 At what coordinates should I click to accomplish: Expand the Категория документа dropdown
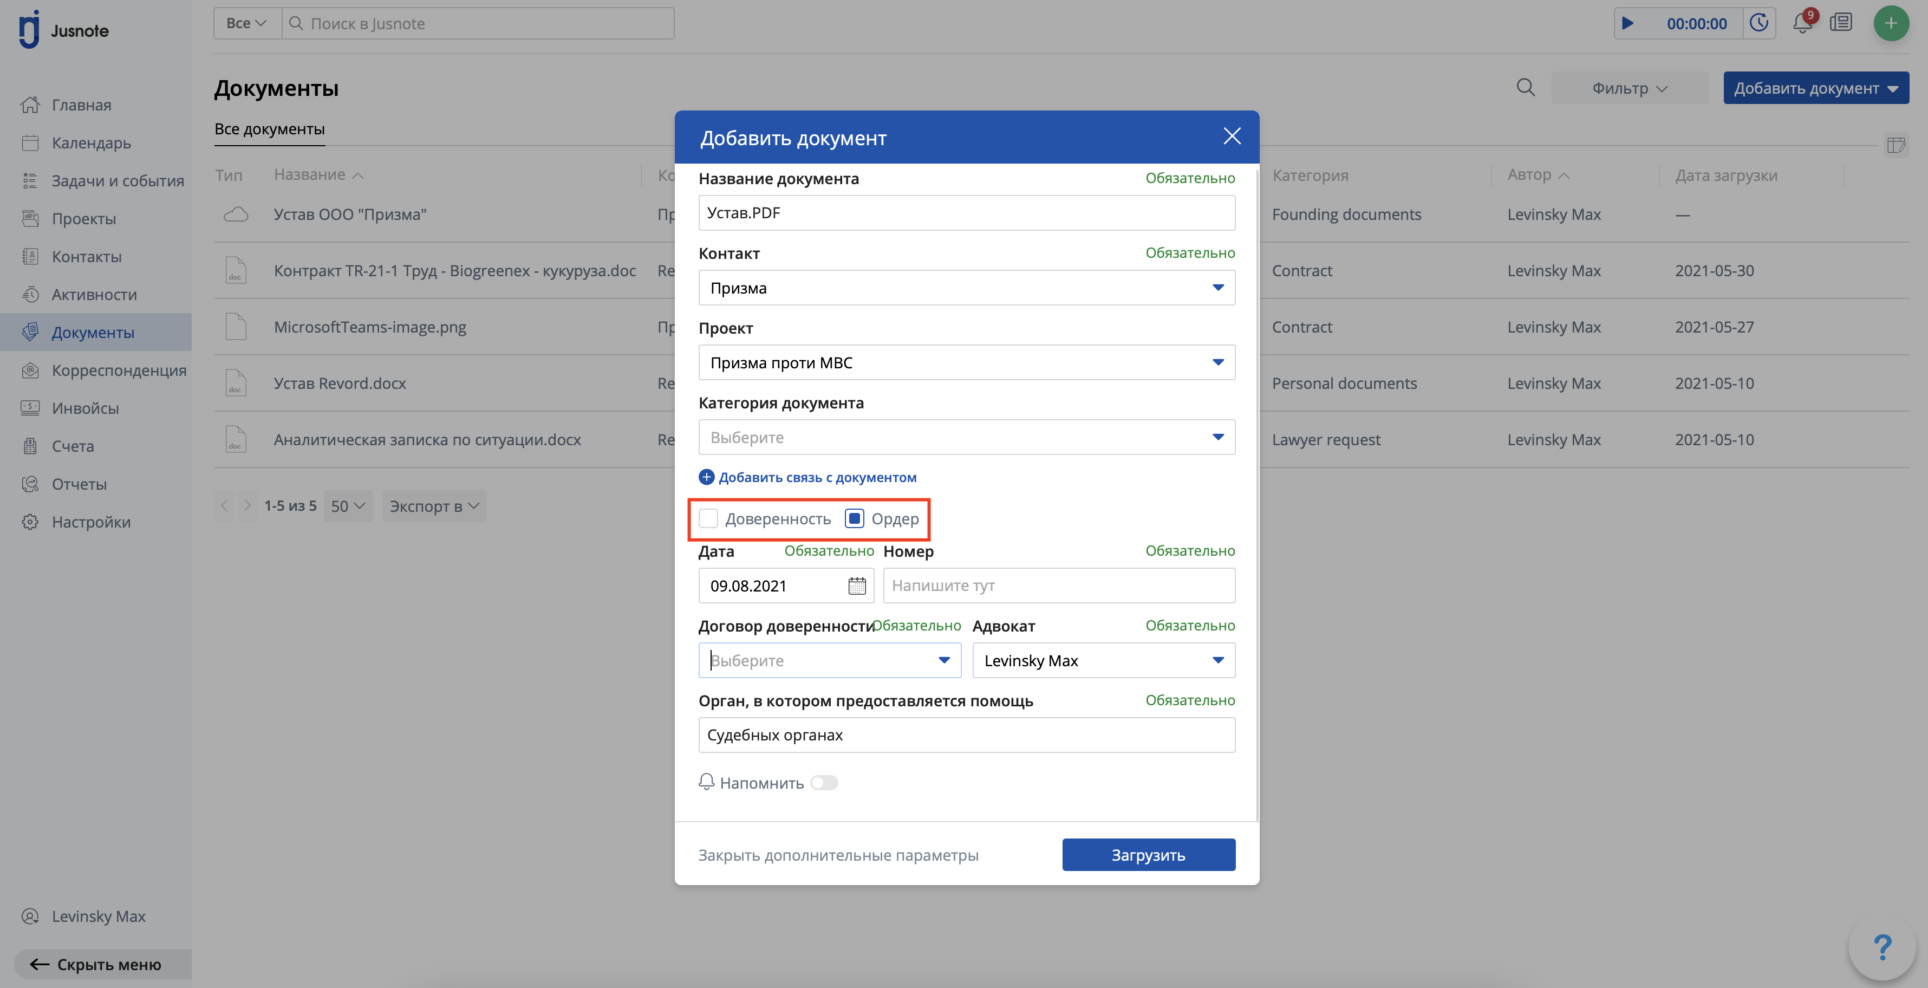[966, 437]
